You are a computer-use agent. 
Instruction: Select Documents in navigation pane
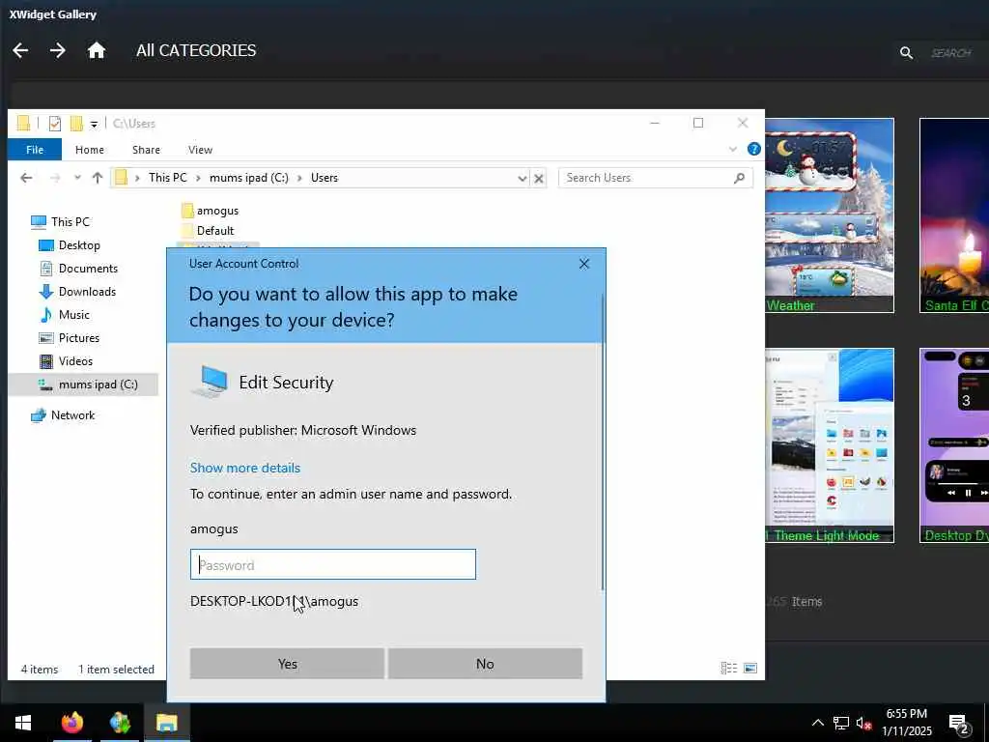[x=88, y=269]
